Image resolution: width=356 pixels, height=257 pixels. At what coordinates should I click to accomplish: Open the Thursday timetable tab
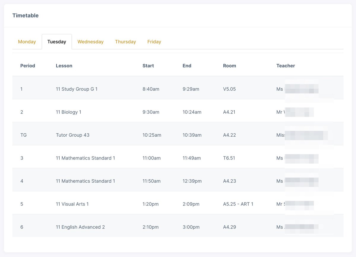tap(125, 41)
